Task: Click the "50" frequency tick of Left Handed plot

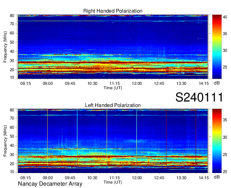Action: (x=12, y=137)
